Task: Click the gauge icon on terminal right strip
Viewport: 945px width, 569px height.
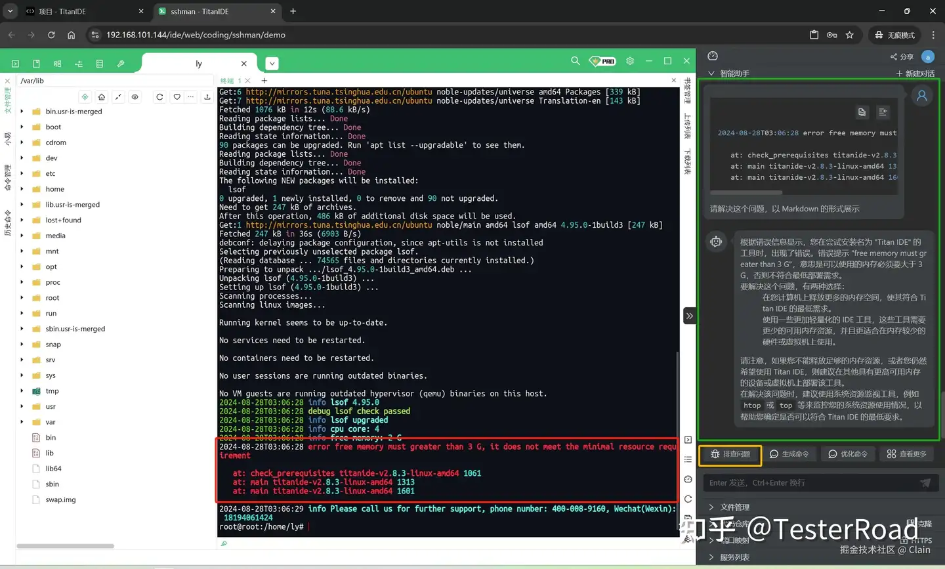Action: [688, 479]
